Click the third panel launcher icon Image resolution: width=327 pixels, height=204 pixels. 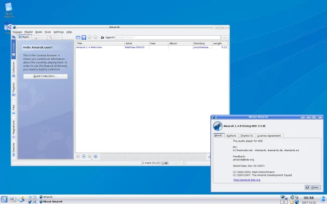[x=22, y=199]
